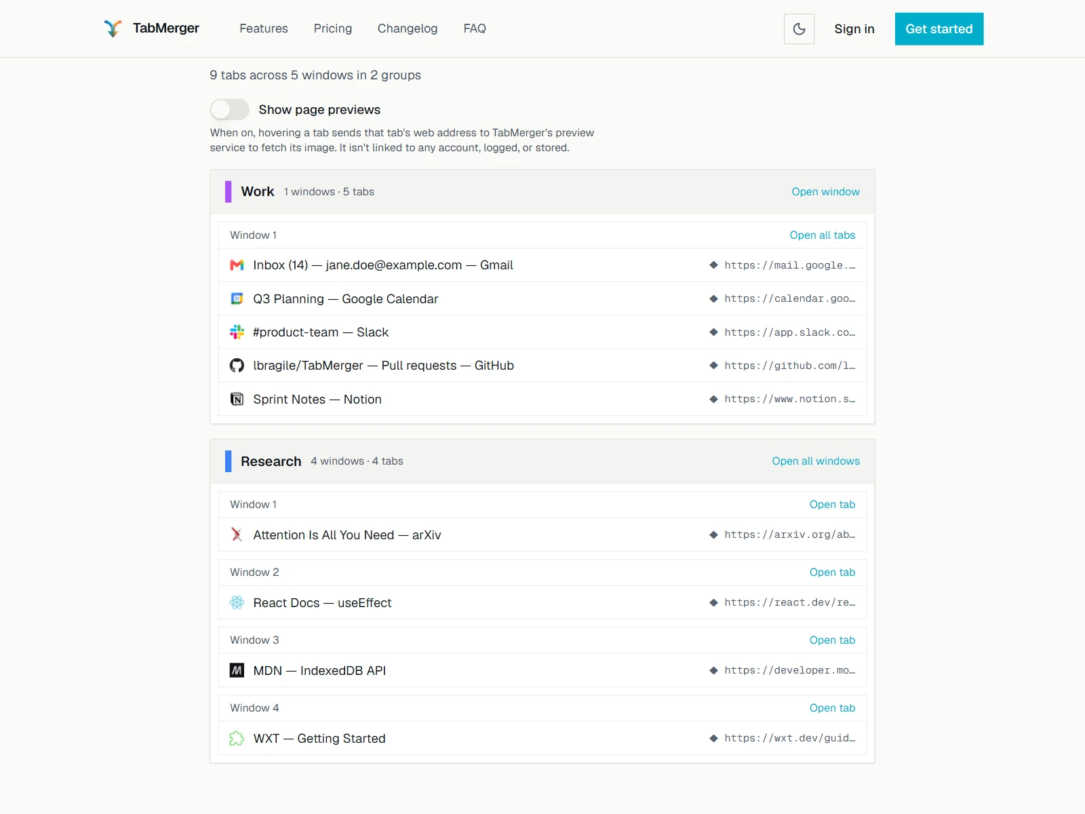Go to the Changelog page
Screen dimensions: 1085x814
tap(408, 28)
